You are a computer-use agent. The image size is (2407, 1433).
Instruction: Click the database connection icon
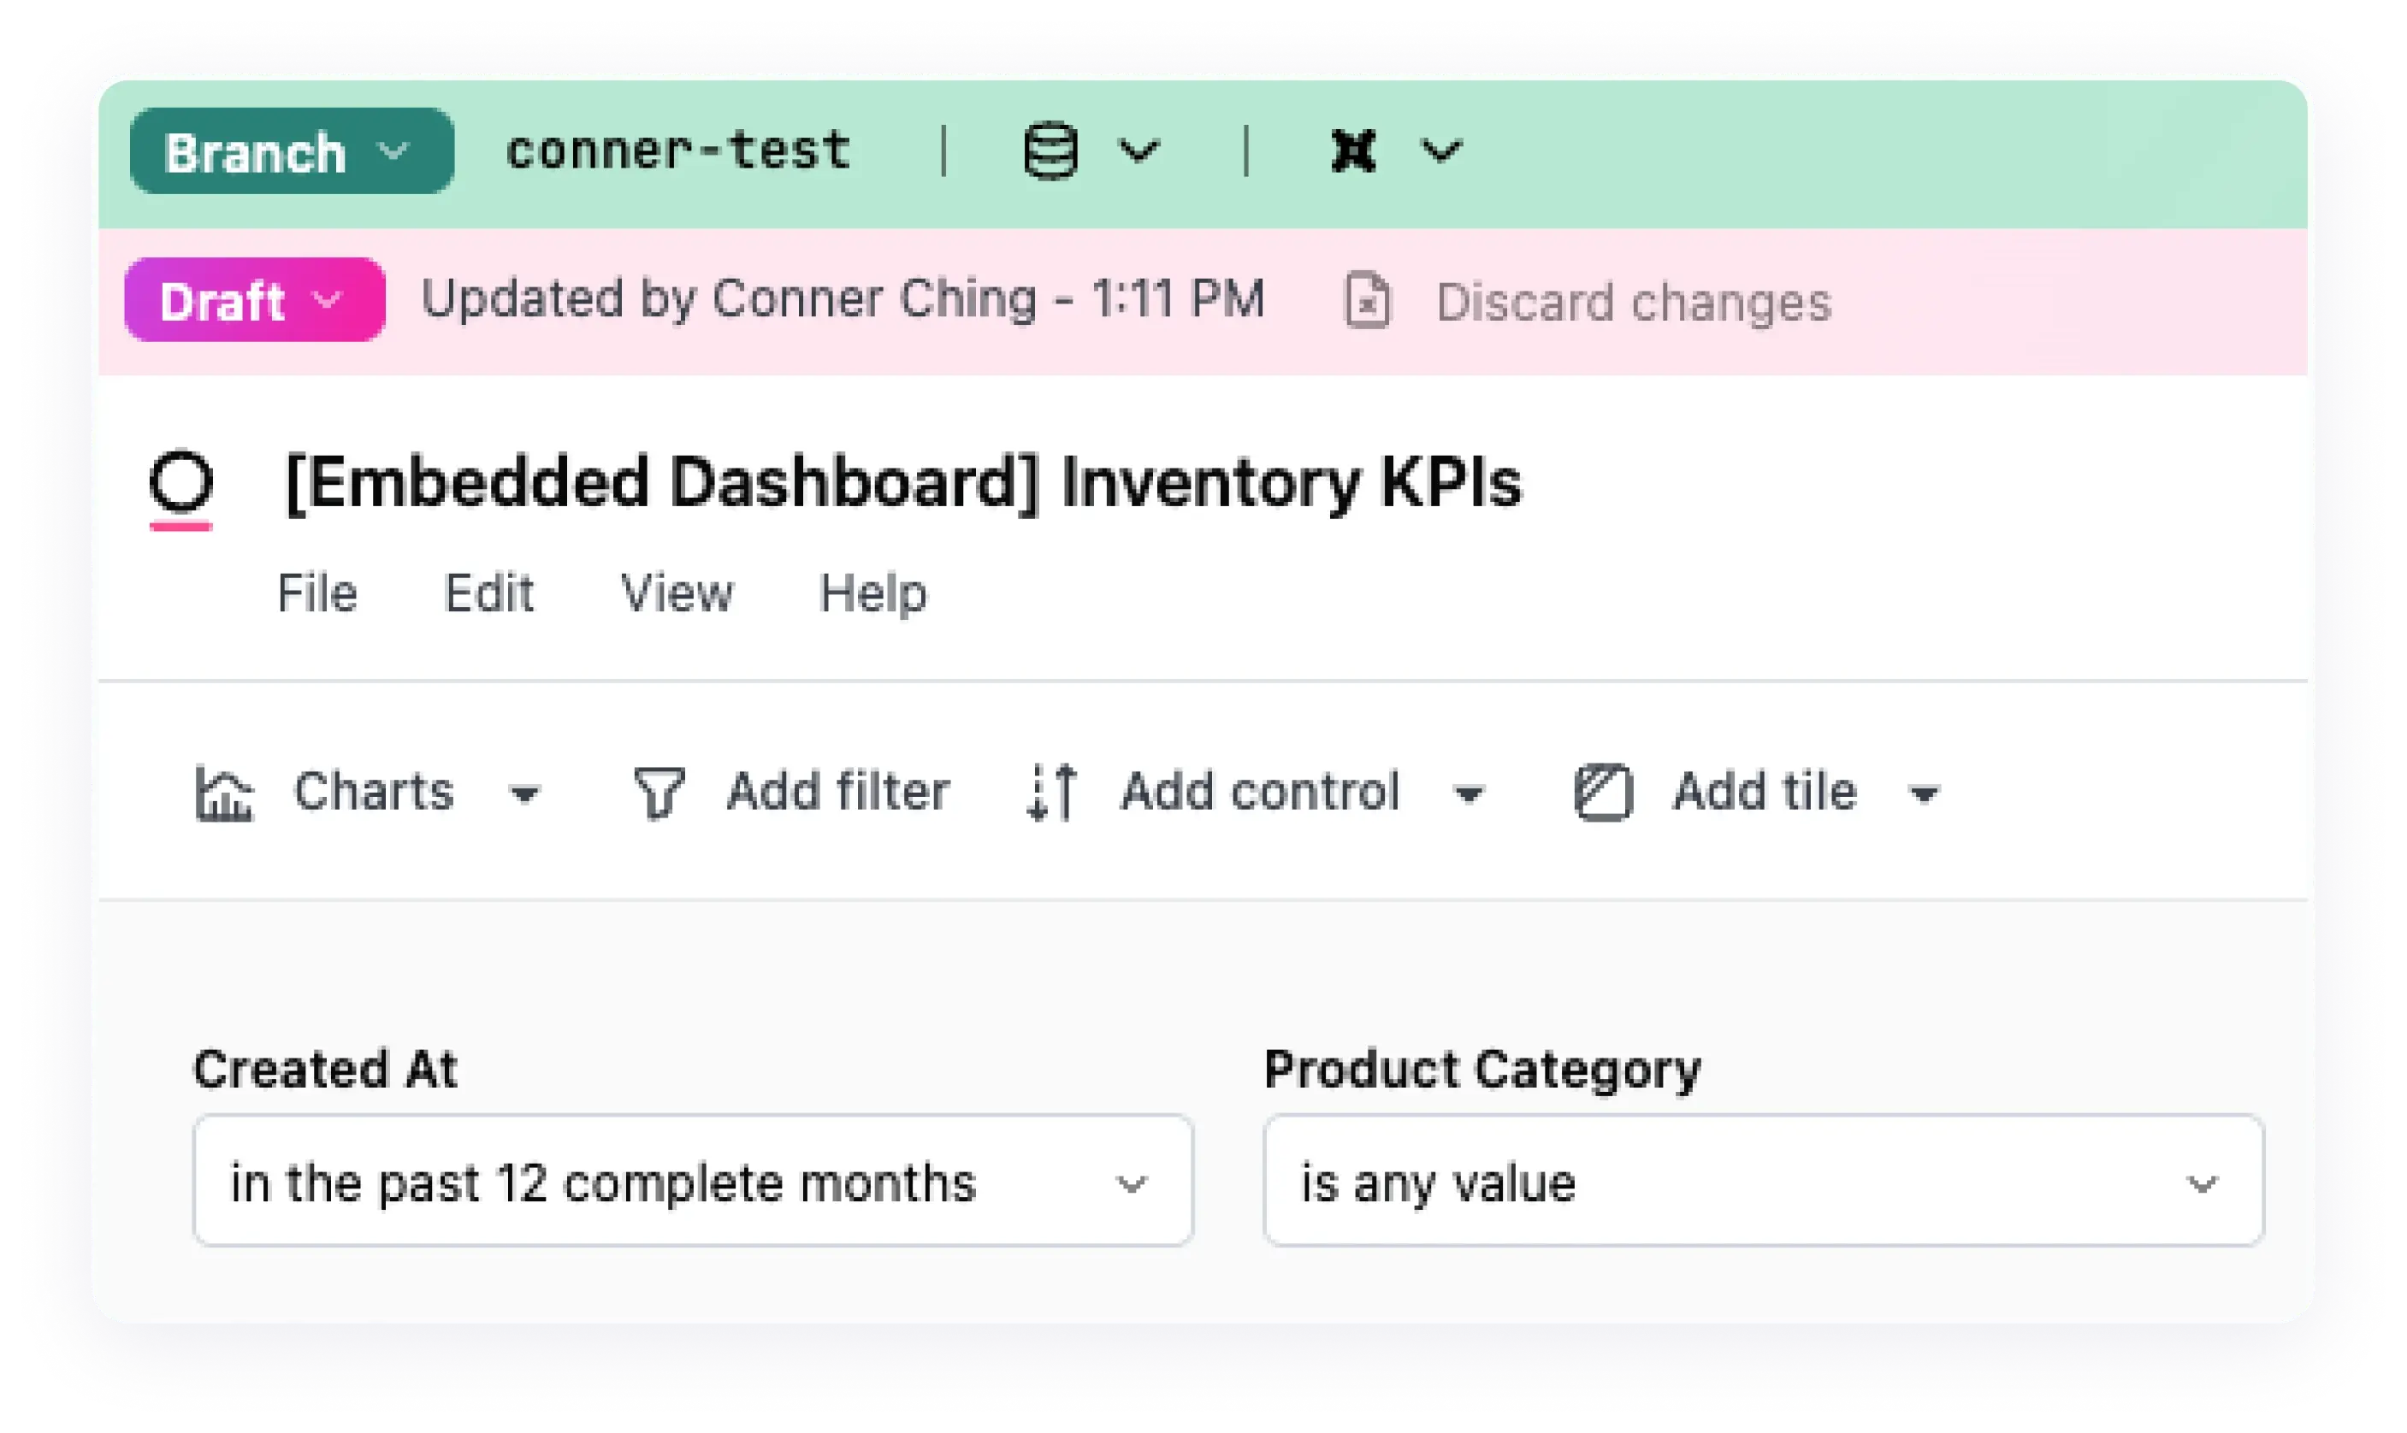(1050, 151)
